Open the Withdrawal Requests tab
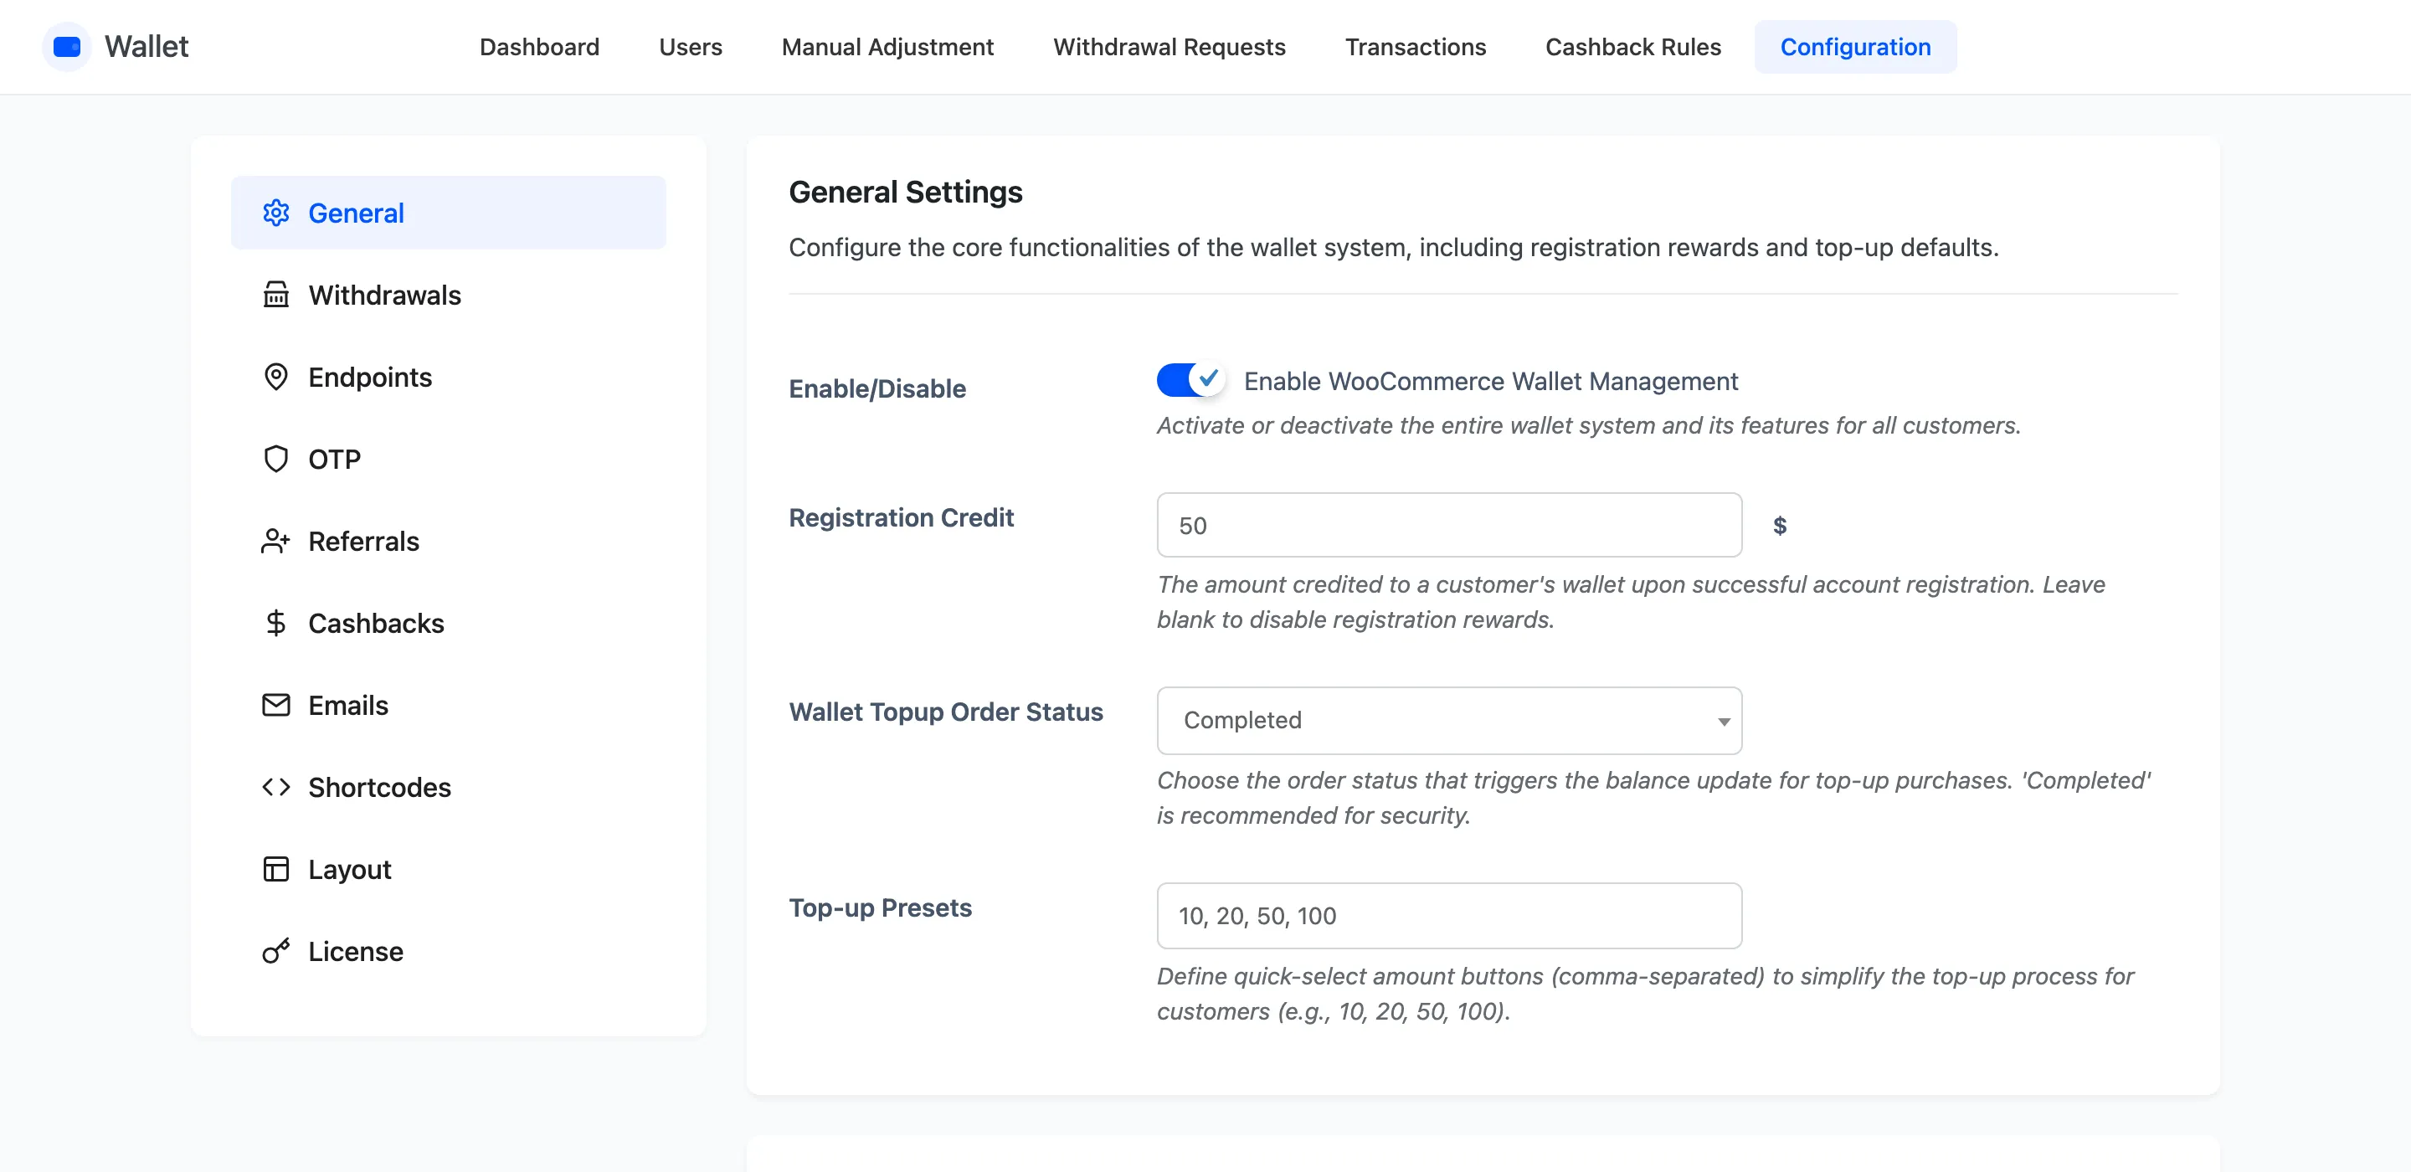Image resolution: width=2411 pixels, height=1172 pixels. (x=1169, y=47)
